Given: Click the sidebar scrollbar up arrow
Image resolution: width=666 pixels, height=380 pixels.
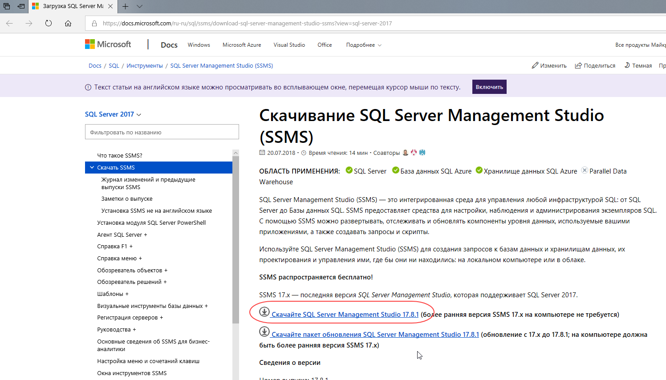Looking at the screenshot, I should point(236,153).
